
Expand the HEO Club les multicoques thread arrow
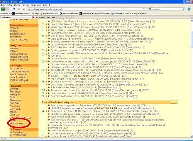[x=49, y=108]
